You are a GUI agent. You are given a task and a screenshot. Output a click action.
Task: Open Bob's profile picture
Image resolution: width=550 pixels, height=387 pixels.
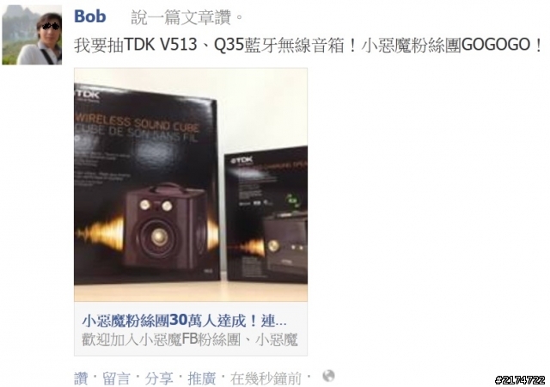(x=32, y=34)
